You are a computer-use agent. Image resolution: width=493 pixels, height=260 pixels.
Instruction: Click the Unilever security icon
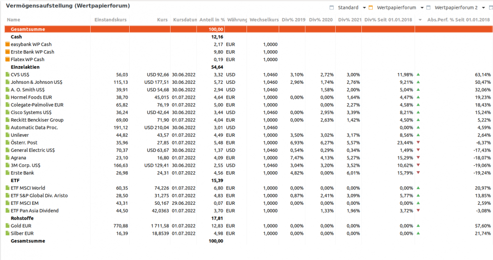click(7, 135)
